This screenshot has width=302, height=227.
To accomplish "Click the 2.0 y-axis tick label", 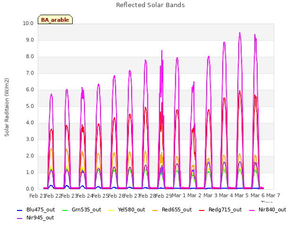I will tap(30, 156).
